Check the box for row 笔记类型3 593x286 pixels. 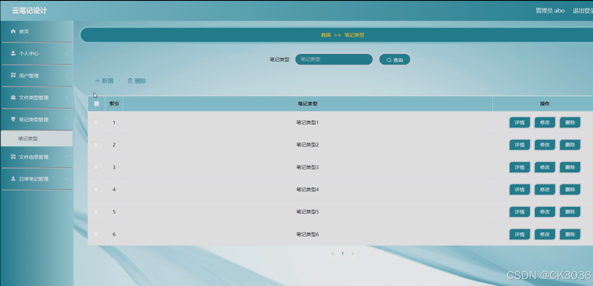[x=96, y=167]
